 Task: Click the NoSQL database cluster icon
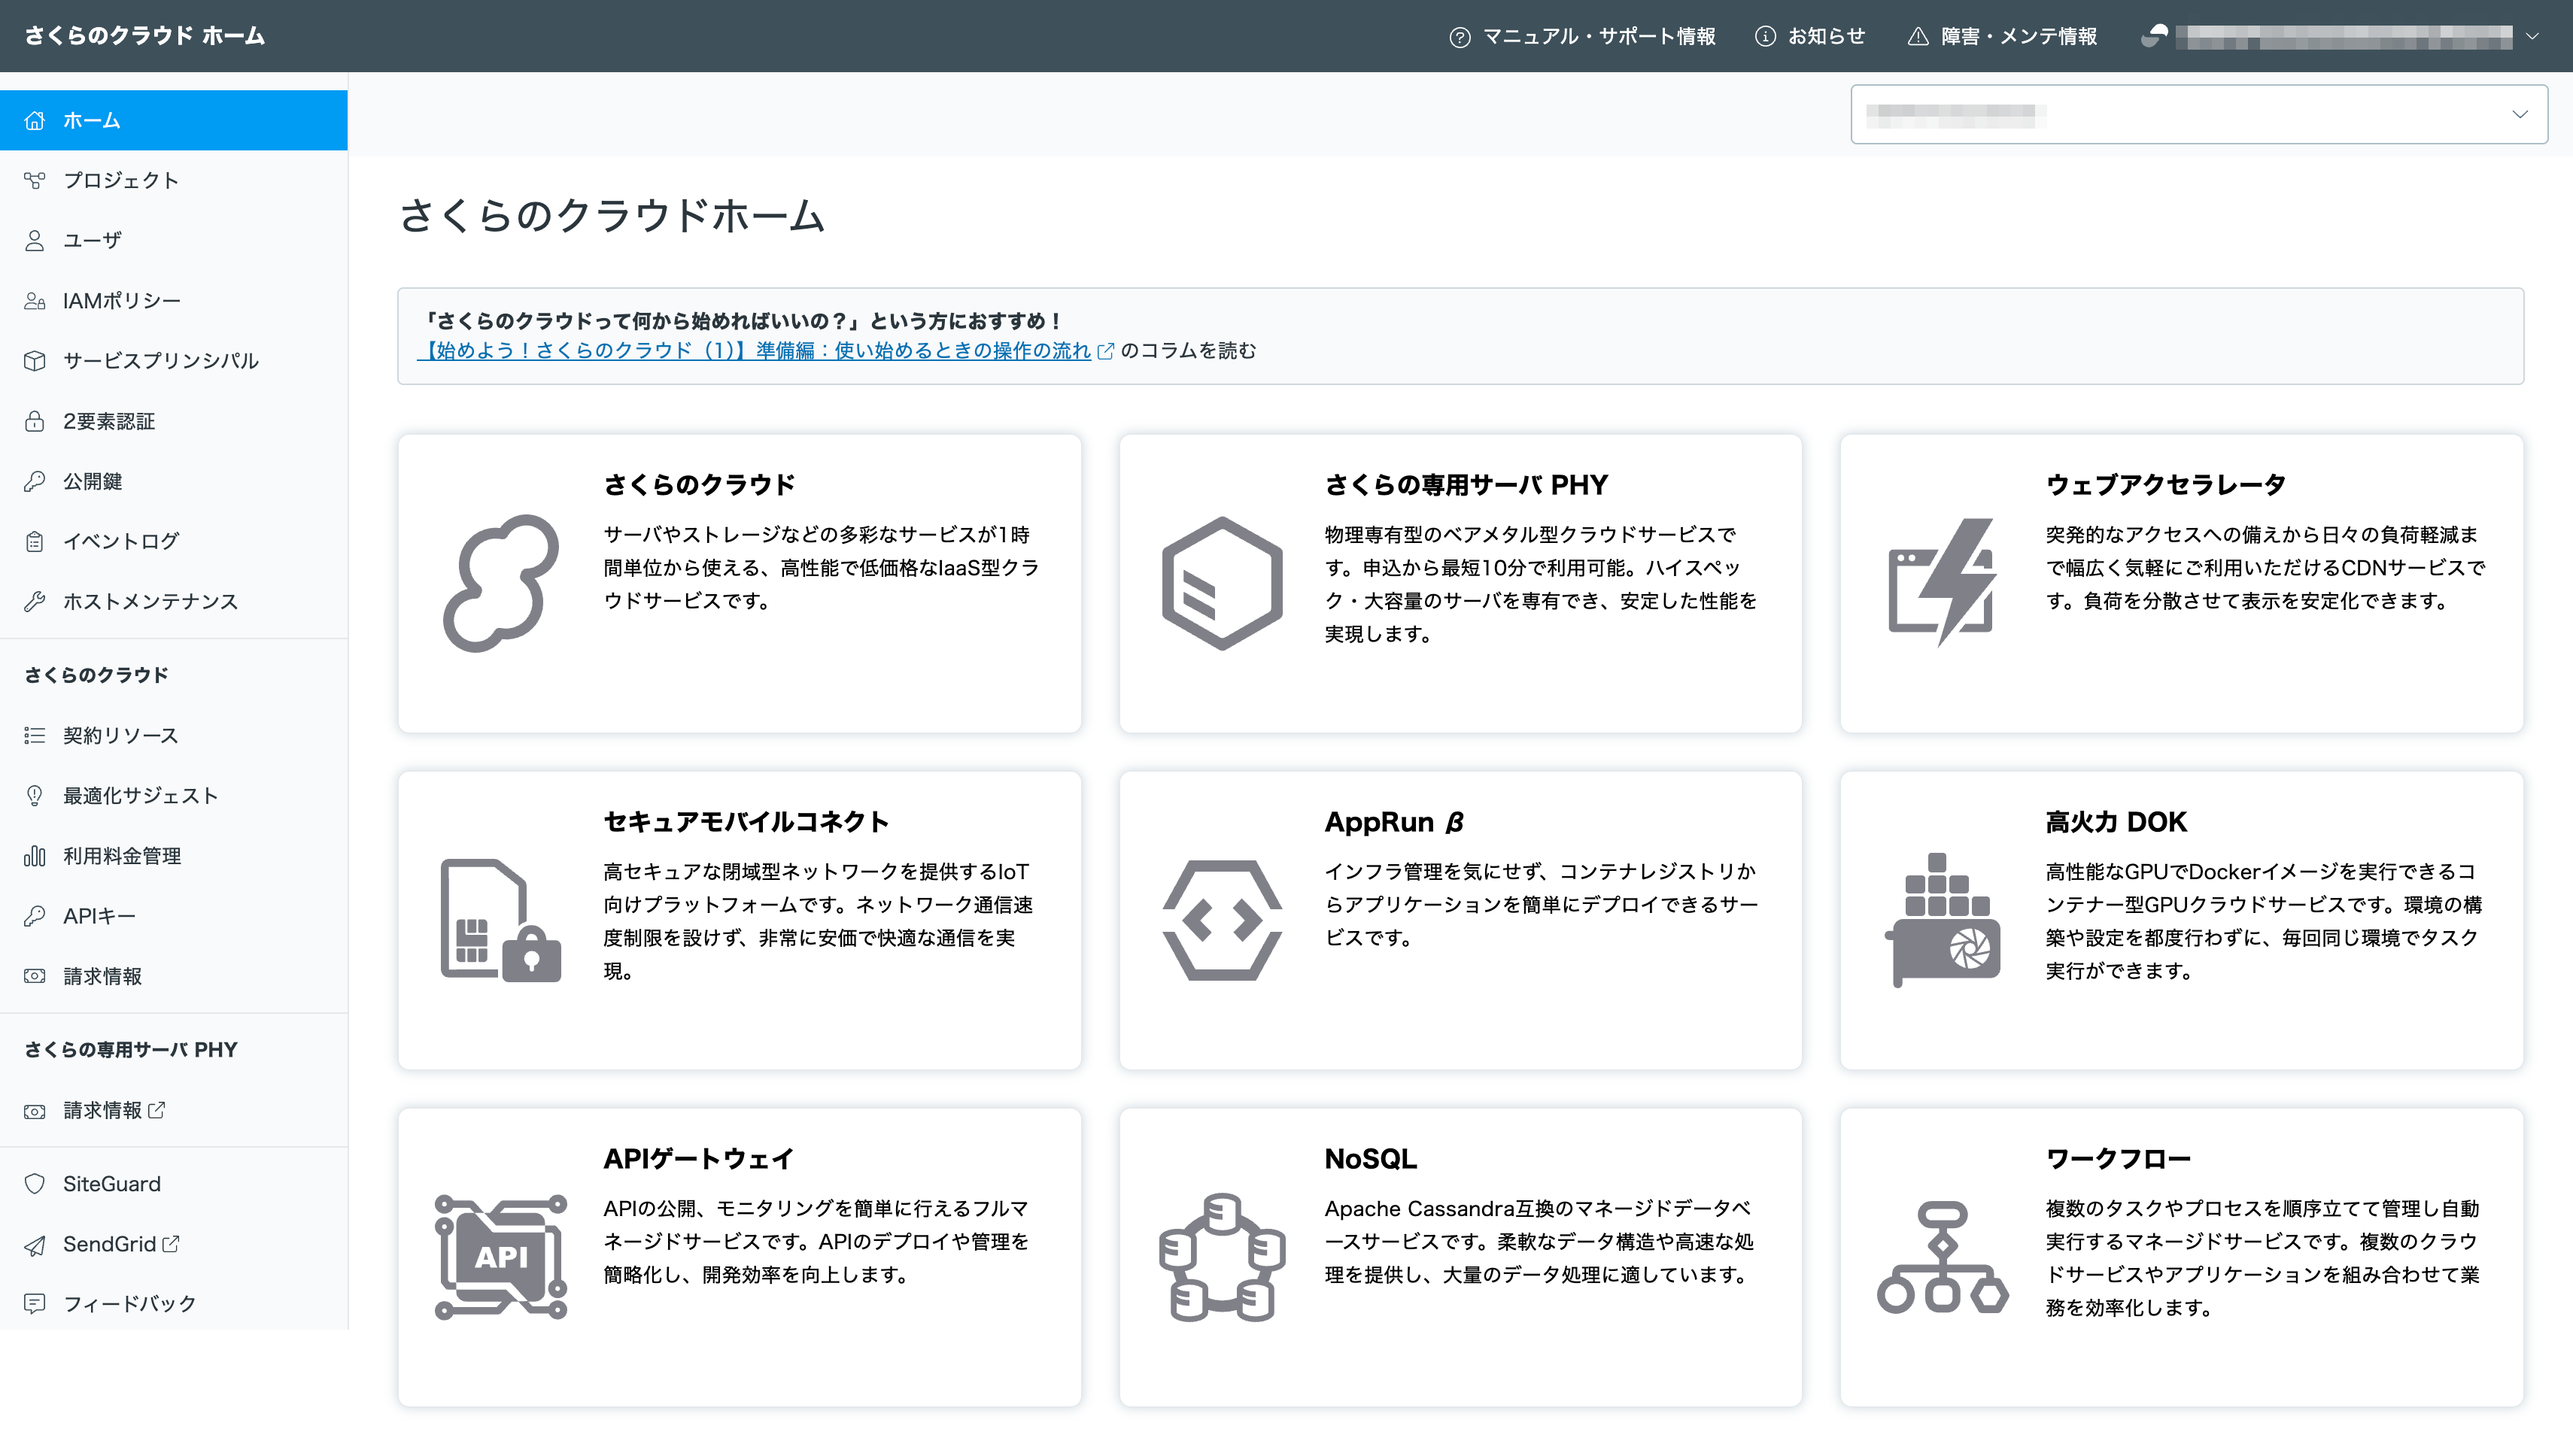click(1222, 1257)
